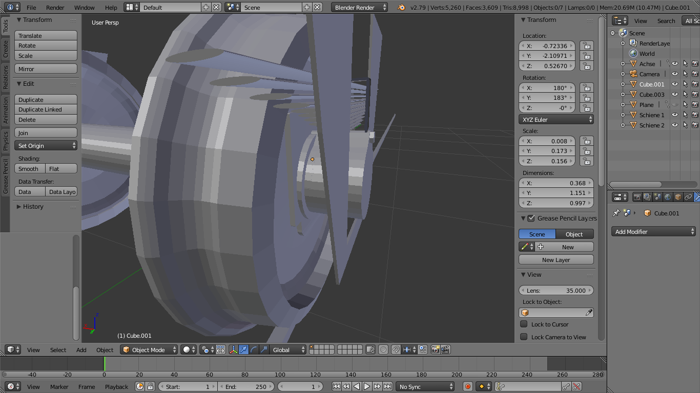Switch to the Physics sidebar tab
Viewport: 700px width, 393px height.
[5, 141]
